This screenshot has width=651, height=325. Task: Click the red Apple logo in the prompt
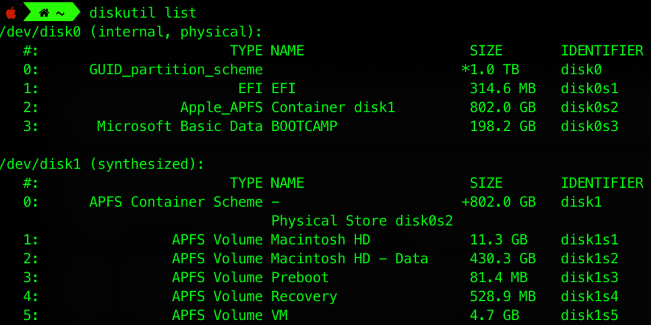pyautogui.click(x=10, y=13)
